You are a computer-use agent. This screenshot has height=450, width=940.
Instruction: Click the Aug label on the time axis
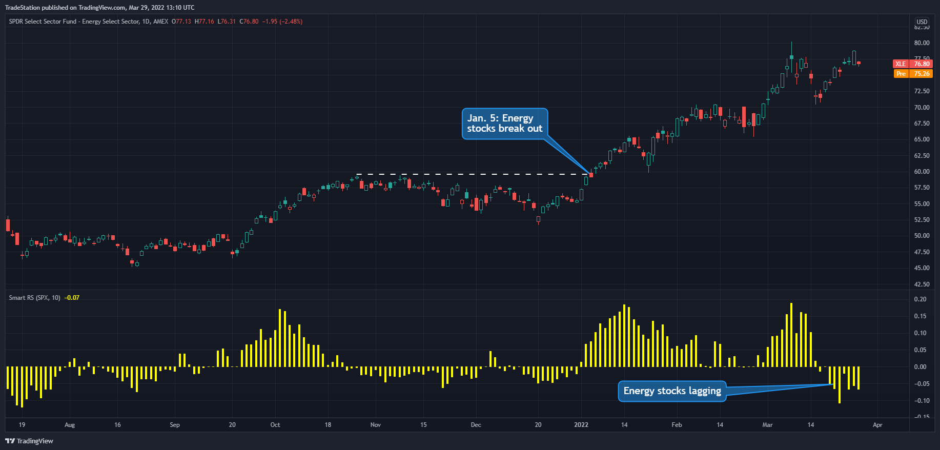click(70, 425)
